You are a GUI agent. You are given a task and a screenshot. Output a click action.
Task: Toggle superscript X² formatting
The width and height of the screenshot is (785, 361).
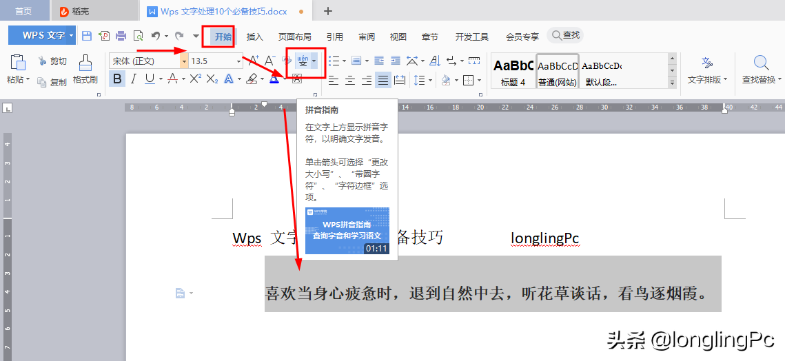point(196,79)
